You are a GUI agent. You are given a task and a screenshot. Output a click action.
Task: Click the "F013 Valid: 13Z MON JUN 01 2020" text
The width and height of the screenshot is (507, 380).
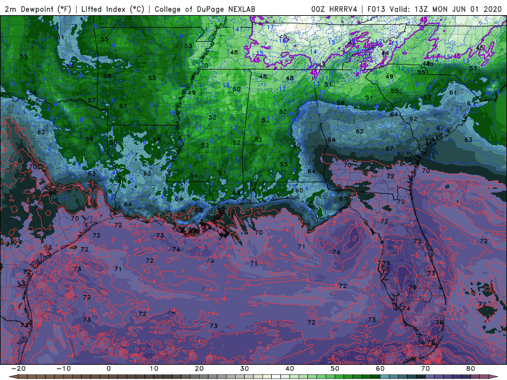(435, 9)
